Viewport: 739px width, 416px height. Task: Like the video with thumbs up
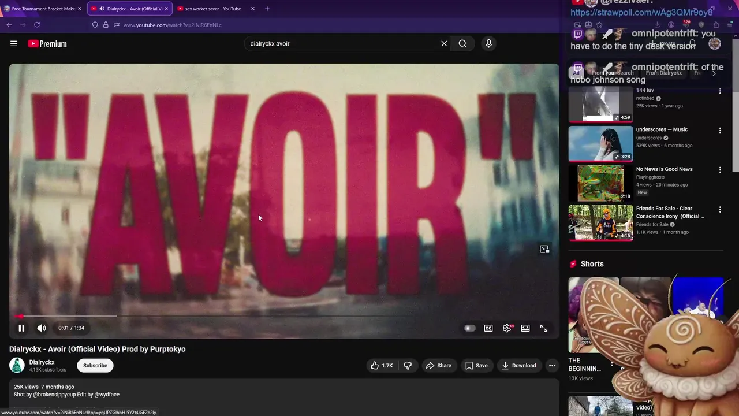[x=382, y=366]
